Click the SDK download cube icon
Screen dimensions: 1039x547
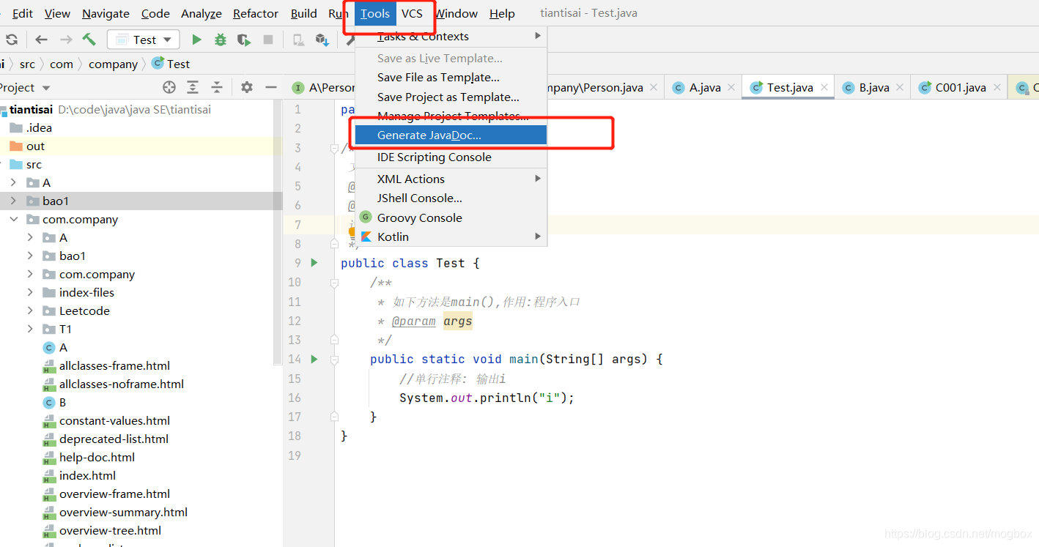tap(322, 40)
